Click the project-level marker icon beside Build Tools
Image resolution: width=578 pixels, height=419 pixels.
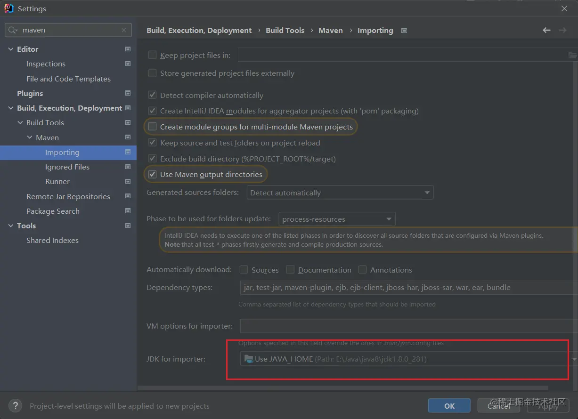coord(128,122)
